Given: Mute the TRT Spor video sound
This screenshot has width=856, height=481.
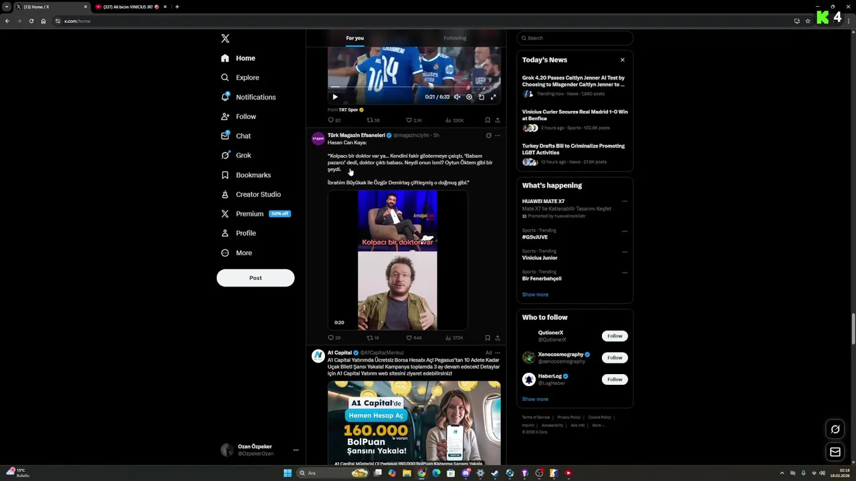Looking at the screenshot, I should point(457,97).
